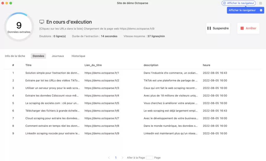Click the edit note icon in title bar
This screenshot has height=161, width=266.
coord(261,3)
